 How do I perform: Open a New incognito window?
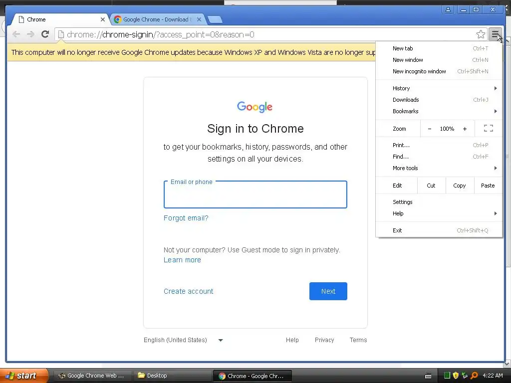click(x=439, y=71)
